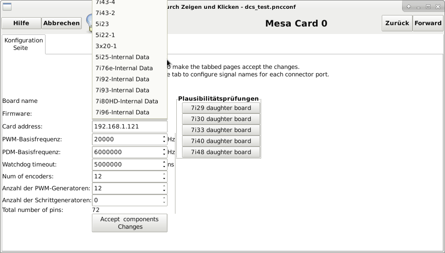The width and height of the screenshot is (445, 253).
Task: Click Accept components Changes button
Action: click(129, 223)
